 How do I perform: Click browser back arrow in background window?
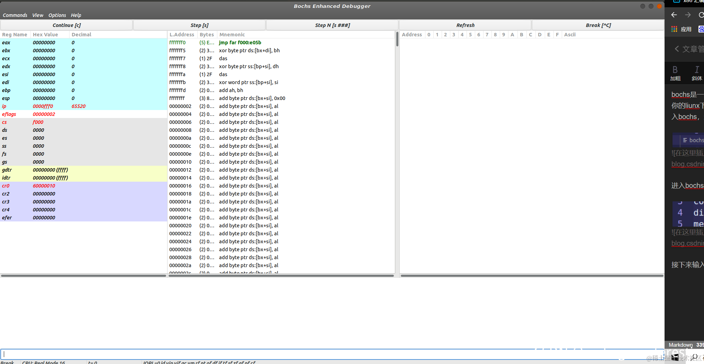[x=674, y=15]
